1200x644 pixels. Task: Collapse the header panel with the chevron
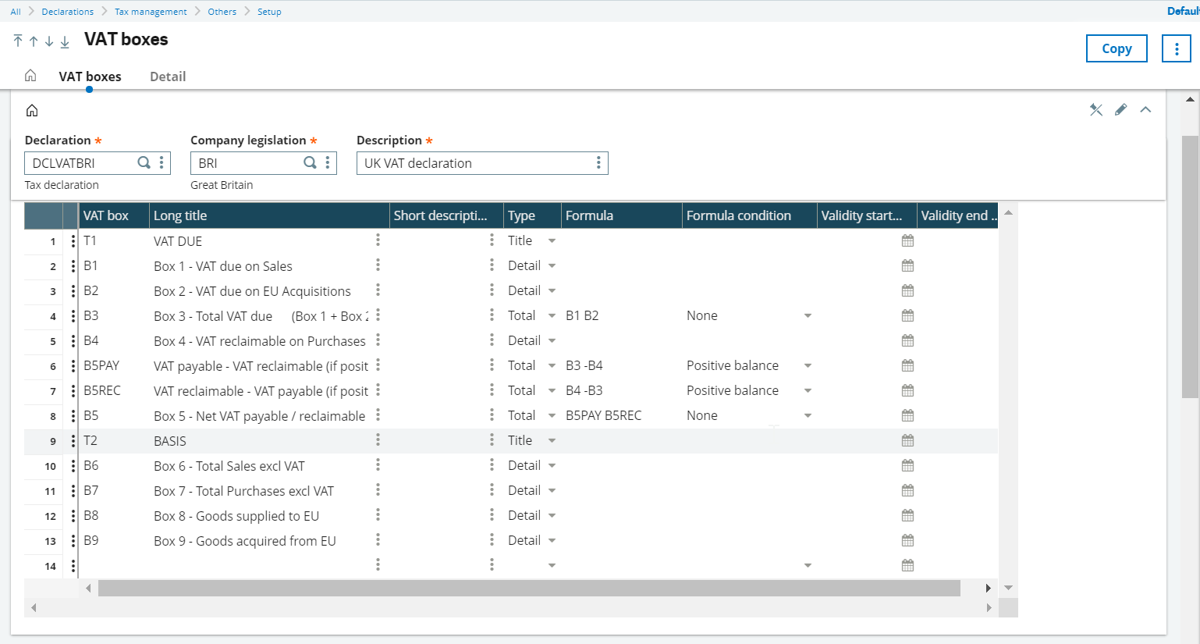point(1145,110)
